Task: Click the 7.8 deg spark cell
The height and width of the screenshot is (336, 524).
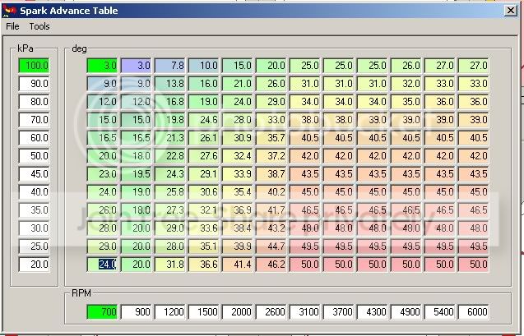Action: pos(169,66)
